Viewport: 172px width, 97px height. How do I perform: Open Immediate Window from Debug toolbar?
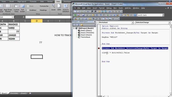(x=107, y=19)
